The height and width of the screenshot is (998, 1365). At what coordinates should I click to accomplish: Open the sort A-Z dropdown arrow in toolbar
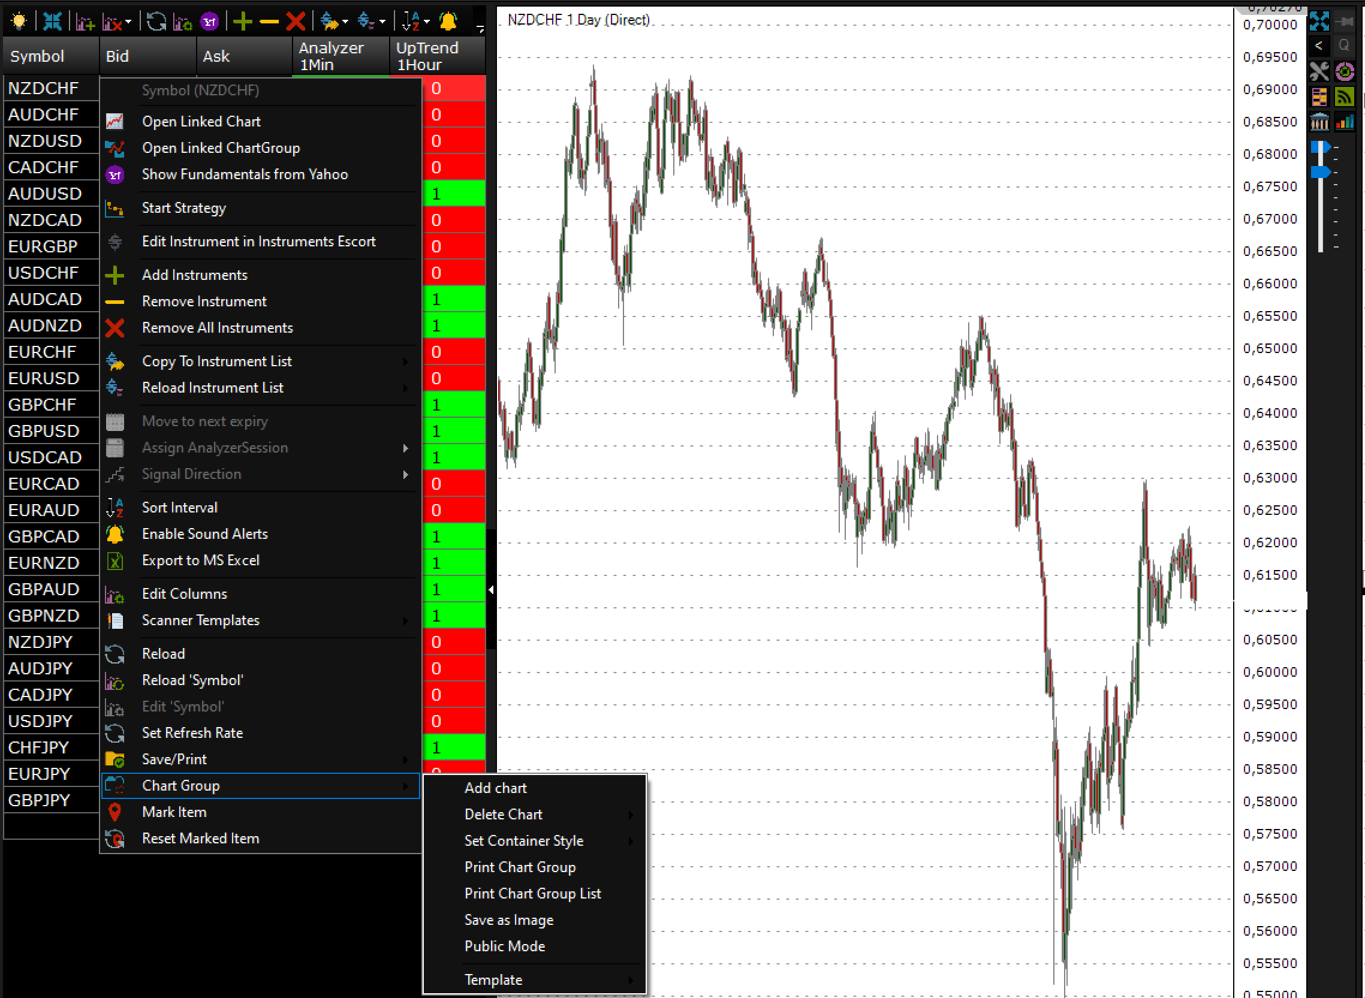pyautogui.click(x=427, y=22)
